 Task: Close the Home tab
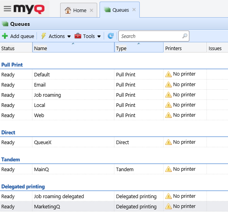click(x=91, y=10)
